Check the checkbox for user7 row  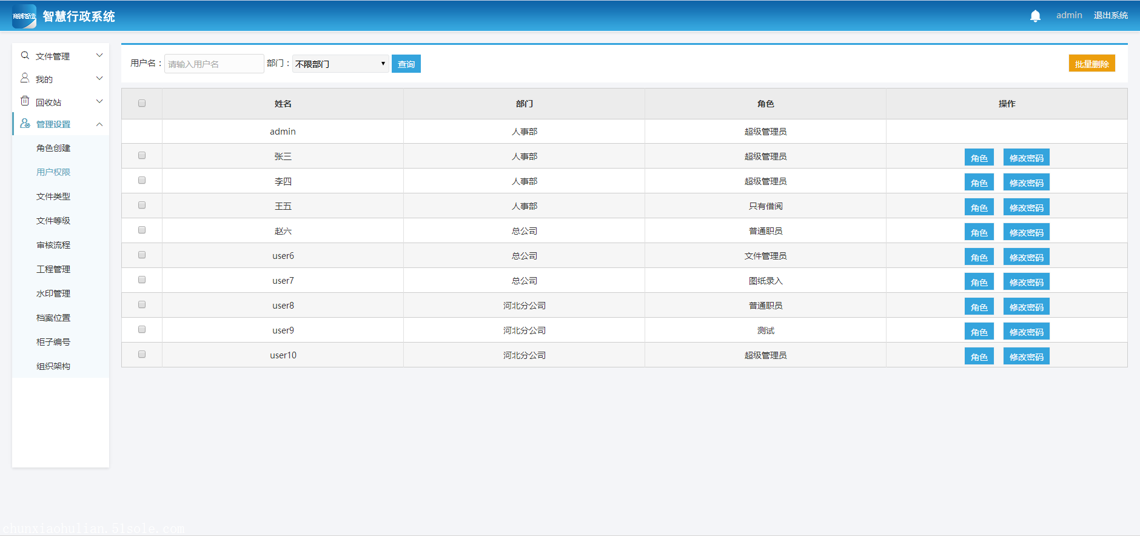(x=142, y=280)
